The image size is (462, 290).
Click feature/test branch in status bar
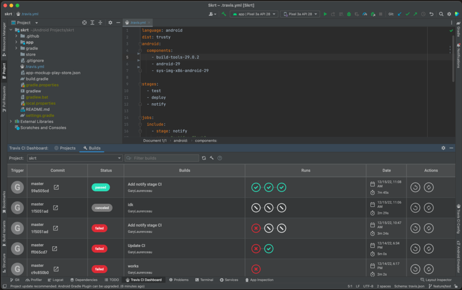(x=439, y=286)
